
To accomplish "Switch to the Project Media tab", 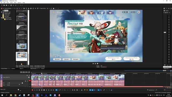I will (4, 68).
